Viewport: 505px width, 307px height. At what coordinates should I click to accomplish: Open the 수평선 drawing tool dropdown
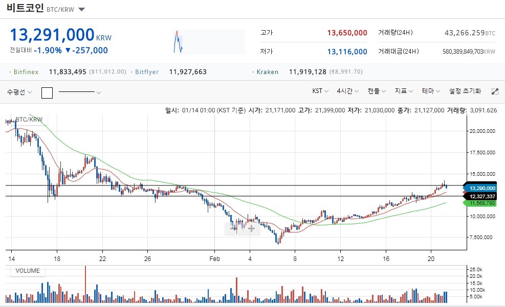click(x=19, y=92)
